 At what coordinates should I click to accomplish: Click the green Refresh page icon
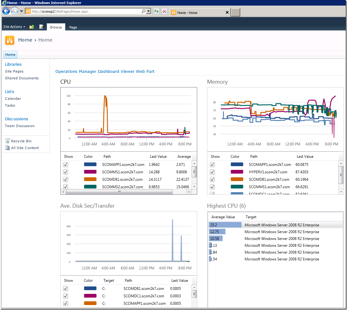(156, 11)
